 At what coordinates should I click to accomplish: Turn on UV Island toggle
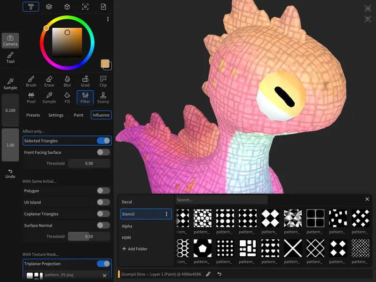click(x=103, y=202)
